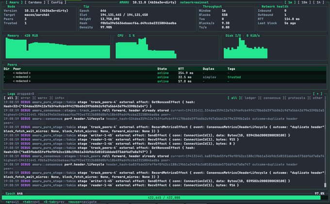Click SendEffect log line with 039502c2000200028100
This screenshot has width=330, height=204.
[147, 181]
